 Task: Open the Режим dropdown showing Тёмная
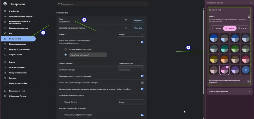[131, 34]
